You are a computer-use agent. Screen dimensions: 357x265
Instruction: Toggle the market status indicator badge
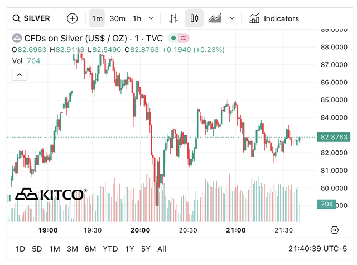[x=179, y=39]
